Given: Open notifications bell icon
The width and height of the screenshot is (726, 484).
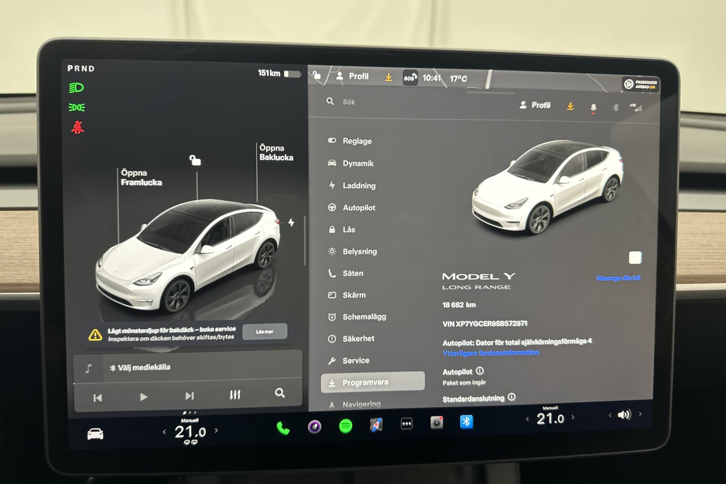Looking at the screenshot, I should tap(593, 107).
